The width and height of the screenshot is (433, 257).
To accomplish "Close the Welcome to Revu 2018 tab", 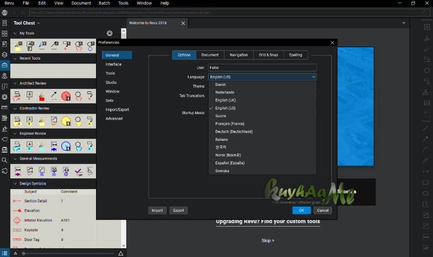I will coord(183,23).
